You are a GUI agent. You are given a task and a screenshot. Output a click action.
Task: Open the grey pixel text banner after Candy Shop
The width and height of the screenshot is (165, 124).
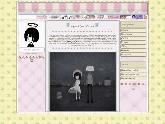(54, 17)
